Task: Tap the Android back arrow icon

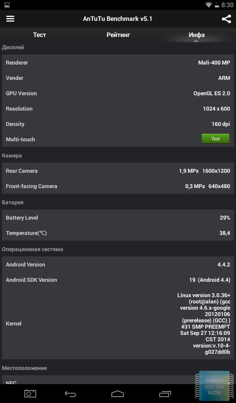Action: pos(70,394)
